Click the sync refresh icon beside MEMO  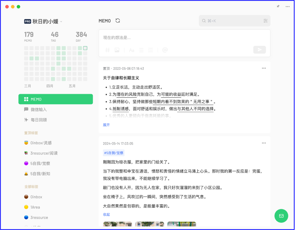118,20
